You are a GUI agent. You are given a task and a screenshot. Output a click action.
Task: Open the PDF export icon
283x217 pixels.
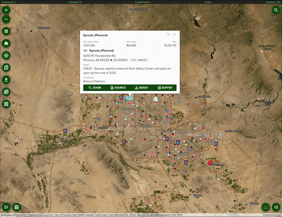(x=6, y=92)
